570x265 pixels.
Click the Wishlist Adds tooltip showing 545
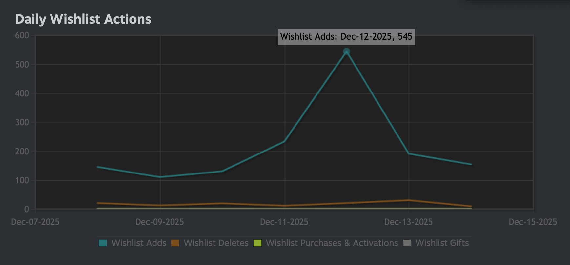pyautogui.click(x=346, y=36)
